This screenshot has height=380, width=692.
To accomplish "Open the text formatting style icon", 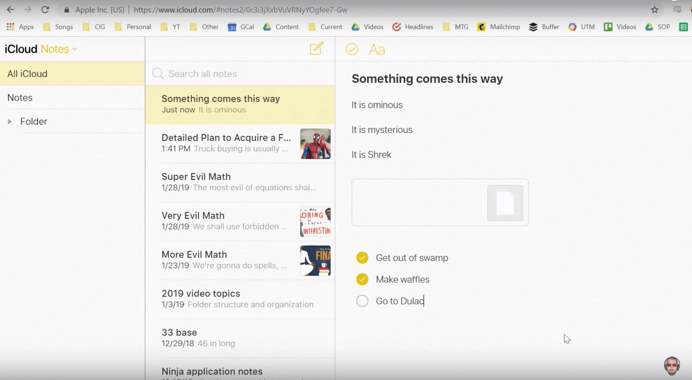I will pos(377,49).
